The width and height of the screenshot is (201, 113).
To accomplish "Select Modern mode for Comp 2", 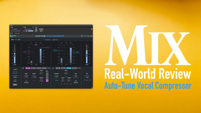I will click(74, 68).
